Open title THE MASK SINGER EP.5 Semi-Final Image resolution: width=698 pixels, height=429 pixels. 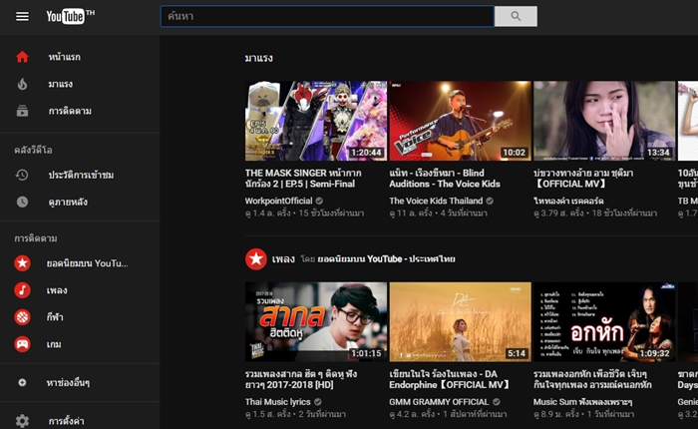click(303, 179)
